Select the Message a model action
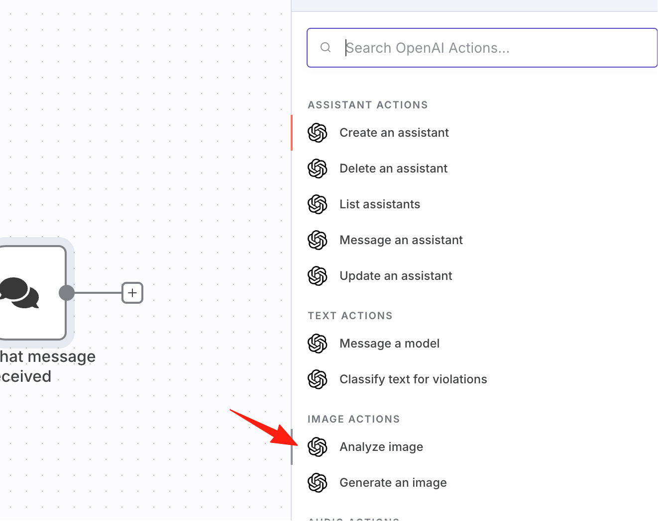This screenshot has height=521, width=658. 475,344
